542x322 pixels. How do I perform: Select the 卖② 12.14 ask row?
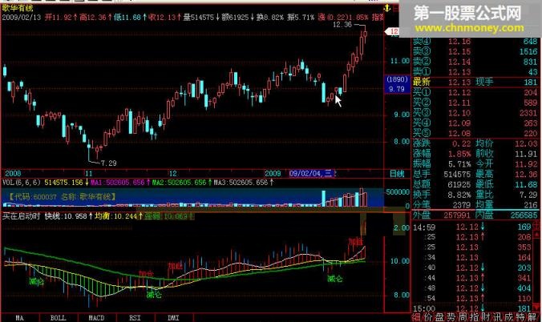tap(475, 62)
